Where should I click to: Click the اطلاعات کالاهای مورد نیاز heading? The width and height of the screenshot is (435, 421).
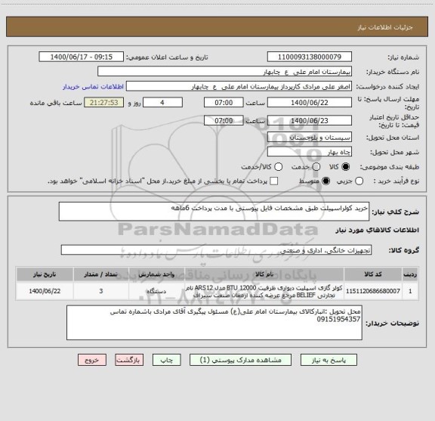(378, 230)
